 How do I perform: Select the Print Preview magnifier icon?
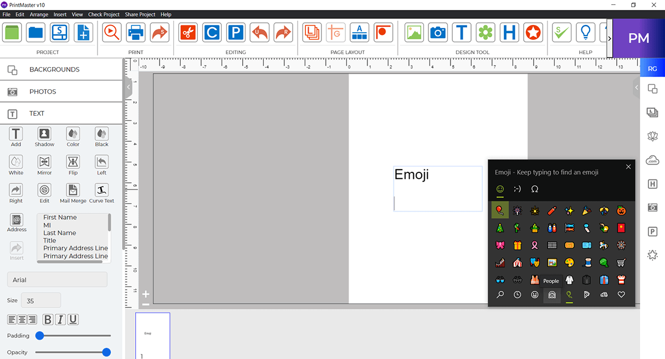111,32
